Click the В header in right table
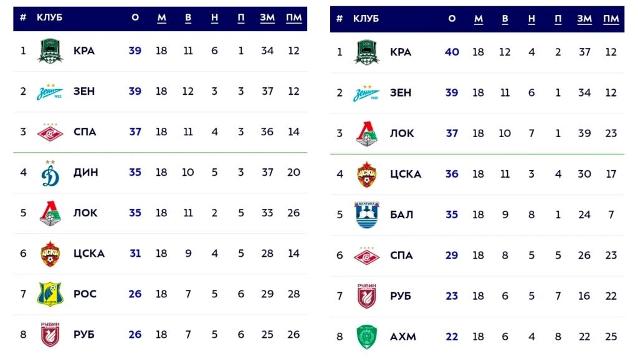 tap(505, 19)
